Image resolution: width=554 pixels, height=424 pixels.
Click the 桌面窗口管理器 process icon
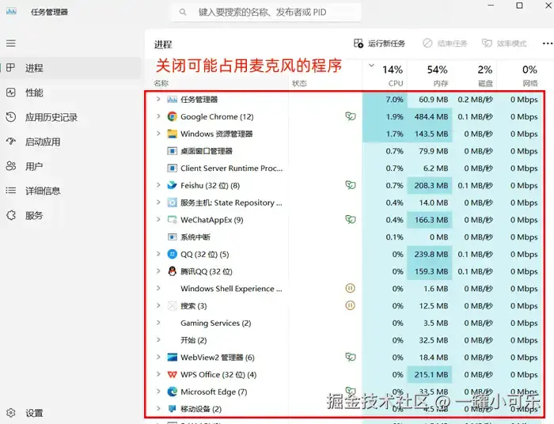(x=172, y=151)
